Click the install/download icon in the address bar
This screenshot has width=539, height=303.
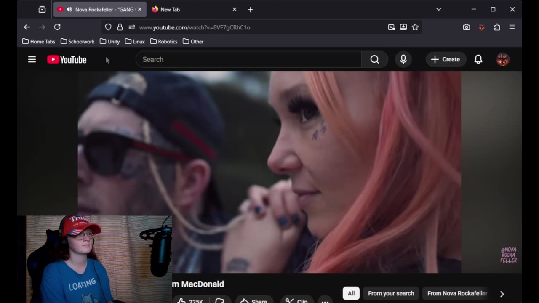pyautogui.click(x=403, y=27)
